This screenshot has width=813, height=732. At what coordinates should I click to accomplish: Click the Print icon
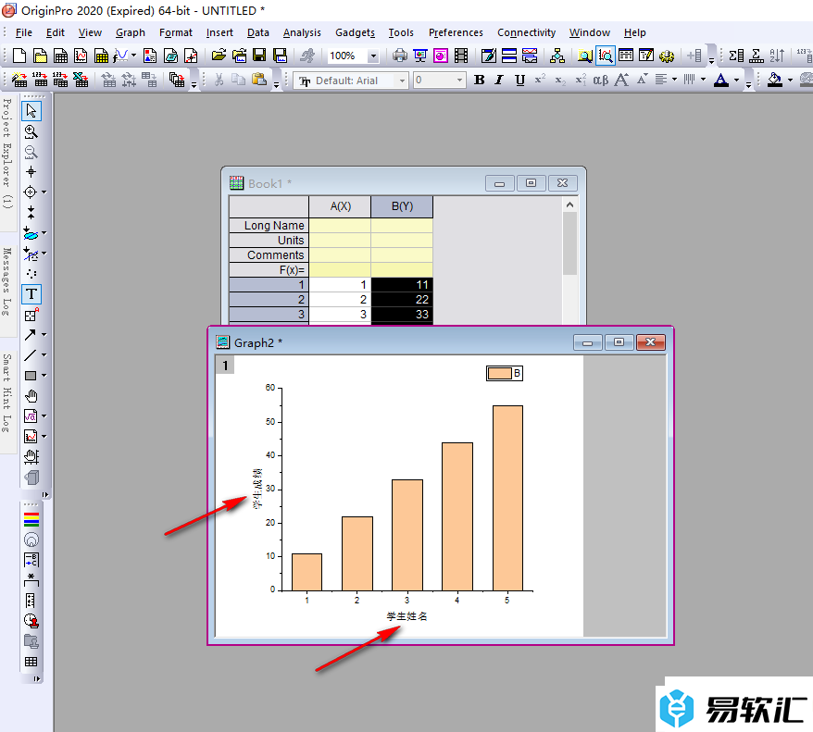pyautogui.click(x=399, y=56)
